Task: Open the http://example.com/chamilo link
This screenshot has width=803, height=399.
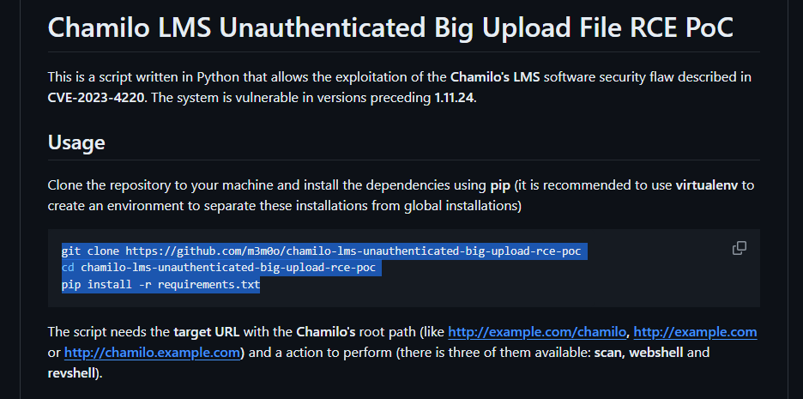Action: [537, 332]
